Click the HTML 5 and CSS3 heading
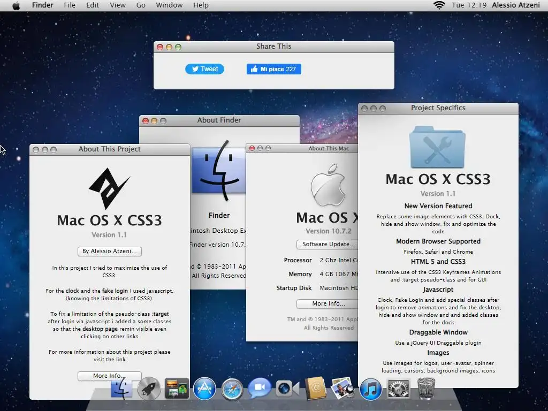The height and width of the screenshot is (411, 548). pyautogui.click(x=438, y=262)
